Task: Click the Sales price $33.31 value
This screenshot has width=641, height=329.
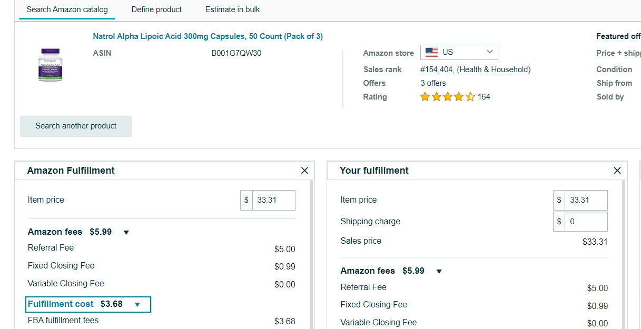Action: tap(595, 242)
